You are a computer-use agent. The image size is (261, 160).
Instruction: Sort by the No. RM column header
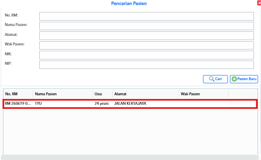coord(18,94)
